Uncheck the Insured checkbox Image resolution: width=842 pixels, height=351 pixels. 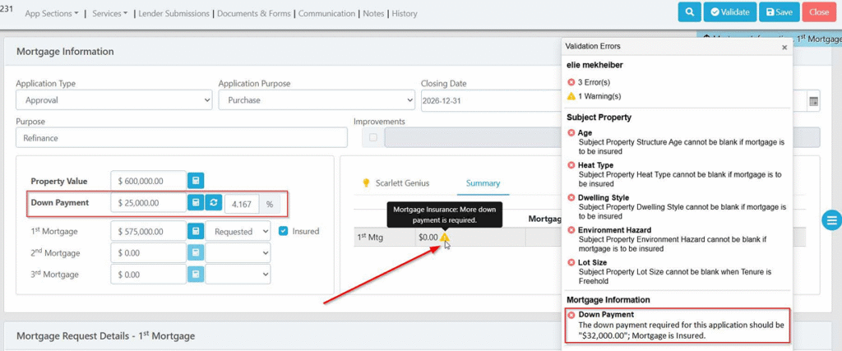tap(283, 231)
